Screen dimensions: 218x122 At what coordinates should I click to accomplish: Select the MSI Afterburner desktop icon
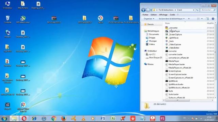pos(23,19)
